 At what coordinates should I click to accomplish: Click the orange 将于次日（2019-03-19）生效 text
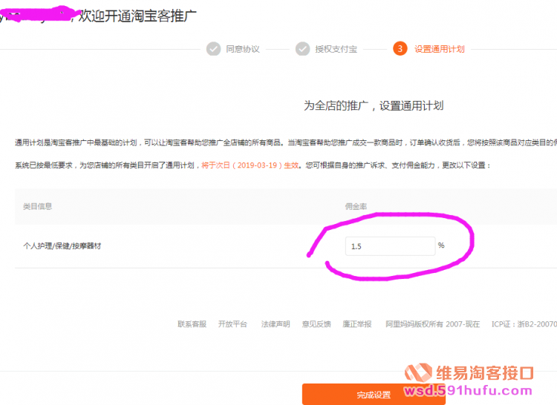[x=250, y=165]
